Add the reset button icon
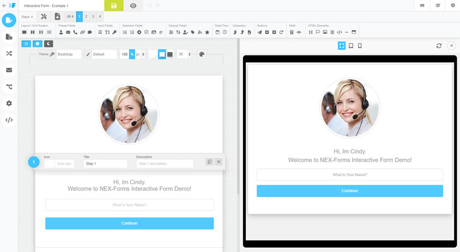This screenshot has height=252, width=460. (x=281, y=32)
